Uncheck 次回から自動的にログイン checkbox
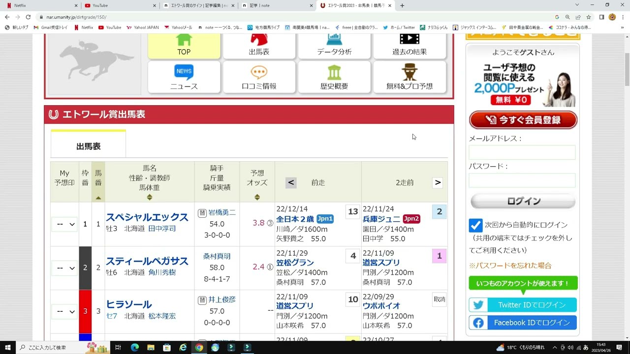 coord(475,225)
